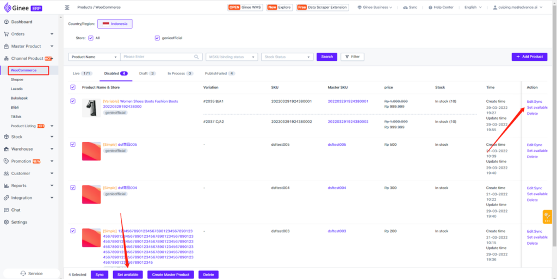This screenshot has height=279, width=557.
Task: Click the right vertical scrollbar
Action: pyautogui.click(x=554, y=128)
